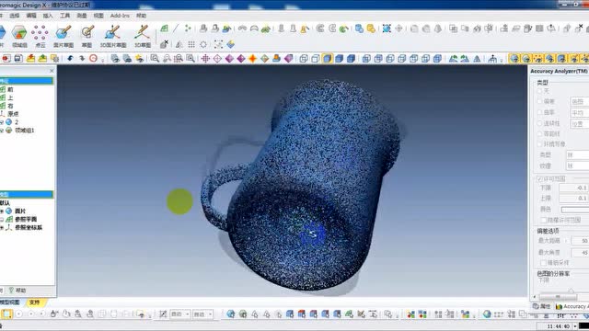Click the highlighted rectangle select tool at the bottom

click(6, 314)
